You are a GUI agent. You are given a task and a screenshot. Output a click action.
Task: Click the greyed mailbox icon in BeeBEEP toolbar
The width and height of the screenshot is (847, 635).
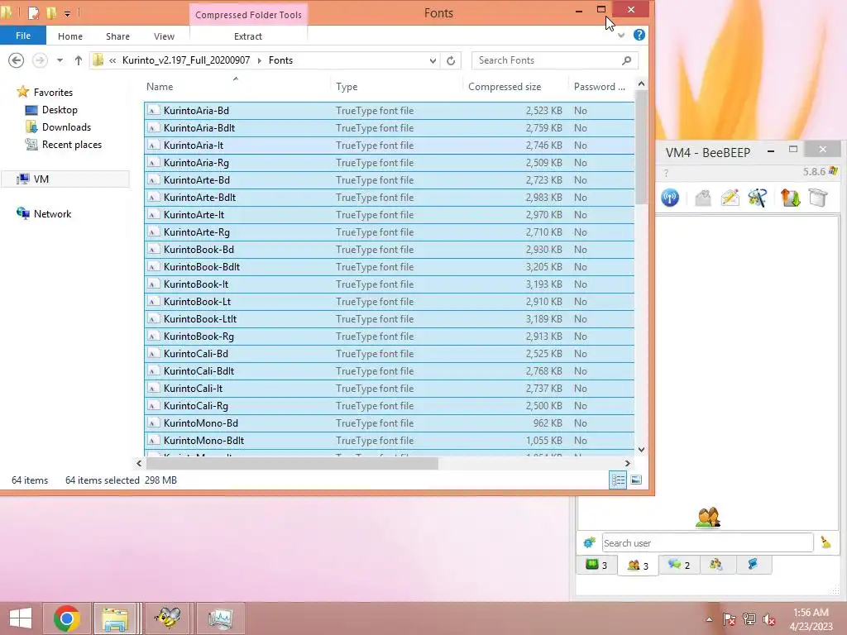(703, 198)
